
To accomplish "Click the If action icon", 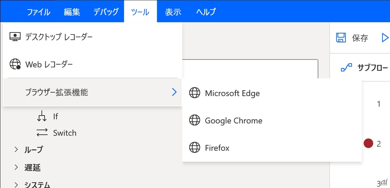I will tap(42, 116).
